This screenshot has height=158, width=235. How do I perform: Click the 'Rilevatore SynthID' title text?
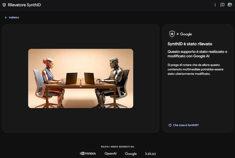[24, 5]
